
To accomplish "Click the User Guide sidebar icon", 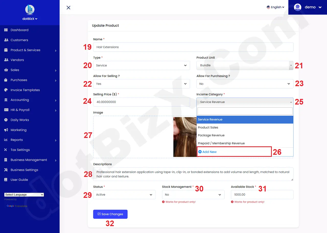I will tap(6, 179).
